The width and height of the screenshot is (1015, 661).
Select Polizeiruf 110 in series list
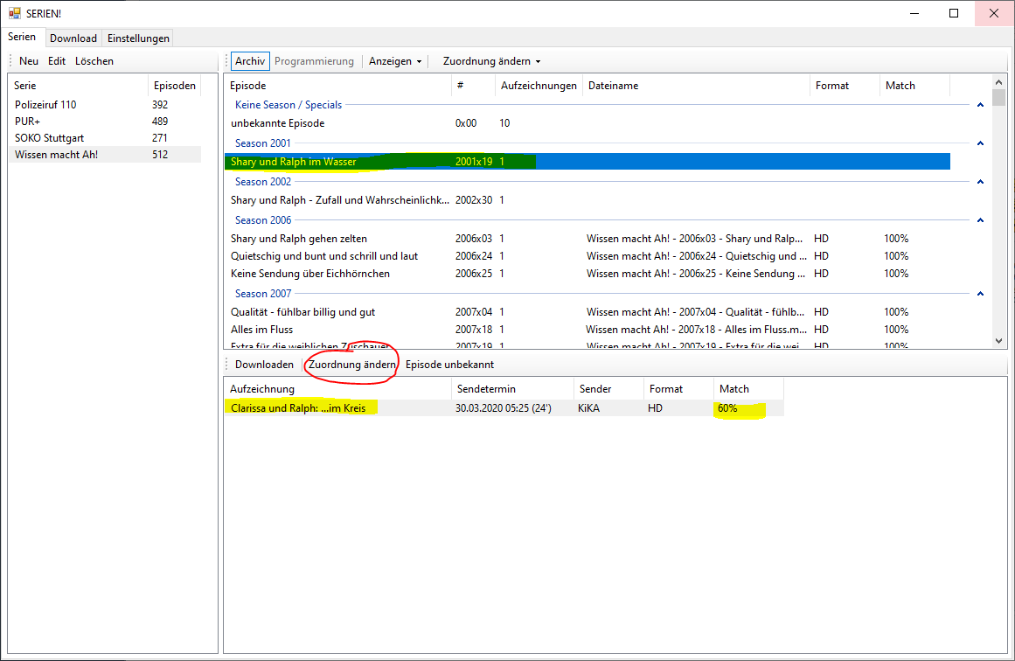45,105
